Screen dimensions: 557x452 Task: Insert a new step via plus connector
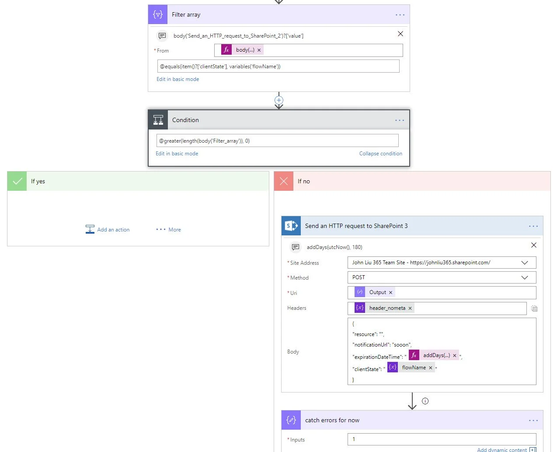coord(279,100)
